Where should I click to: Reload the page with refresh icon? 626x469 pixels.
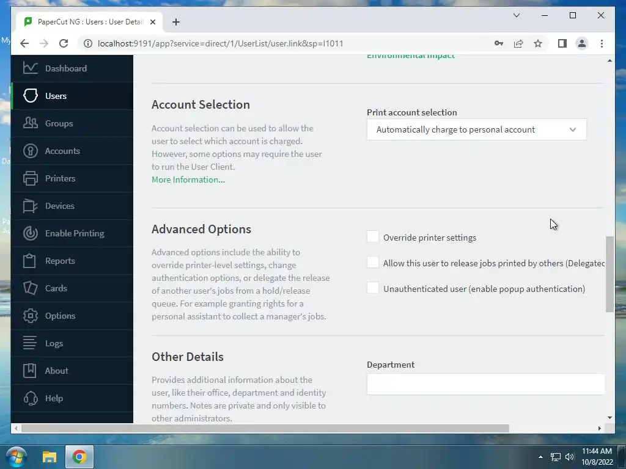(x=64, y=43)
